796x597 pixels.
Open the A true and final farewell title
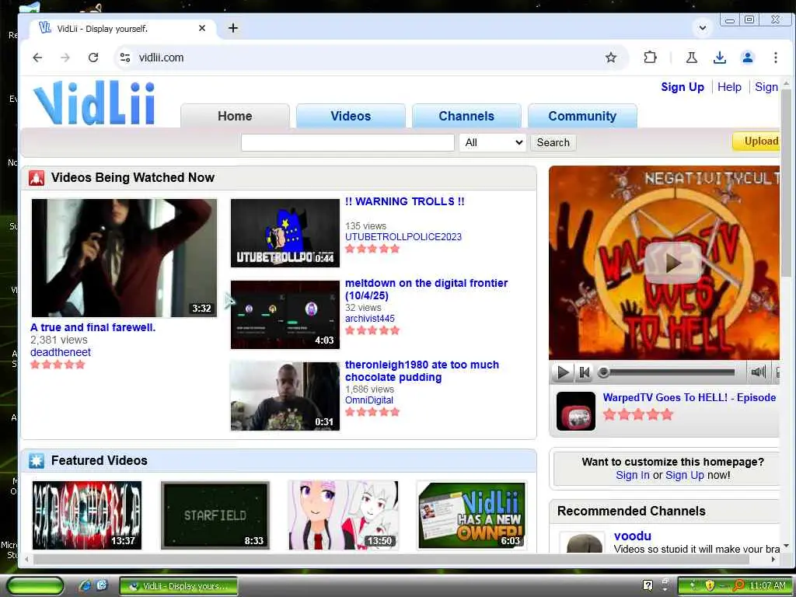[93, 327]
